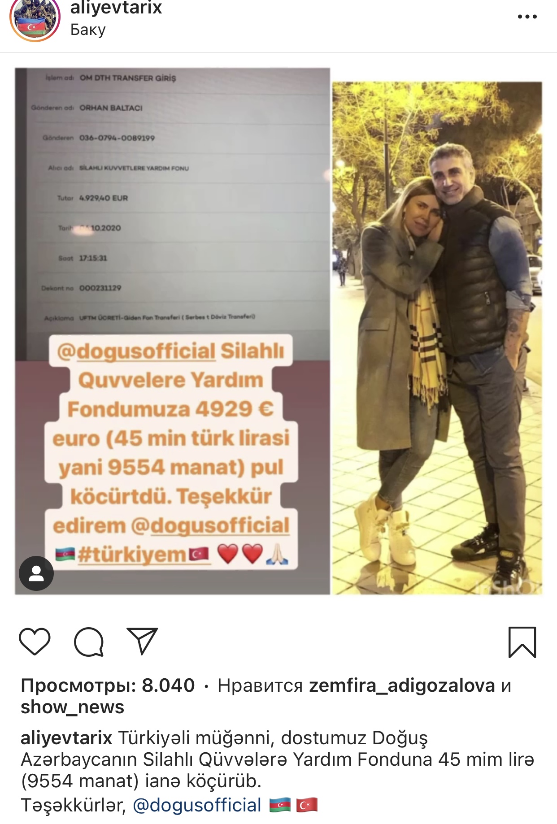This screenshot has width=557, height=824.
Task: Open the Баку location link
Action: point(88,30)
